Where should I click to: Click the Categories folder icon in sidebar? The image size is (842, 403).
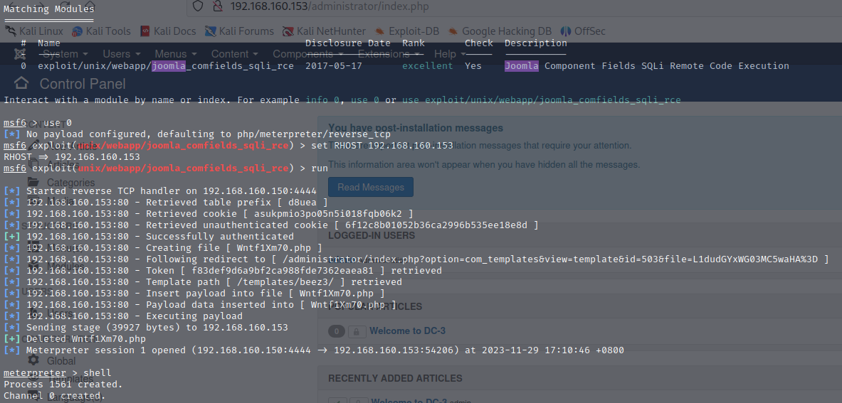point(33,182)
